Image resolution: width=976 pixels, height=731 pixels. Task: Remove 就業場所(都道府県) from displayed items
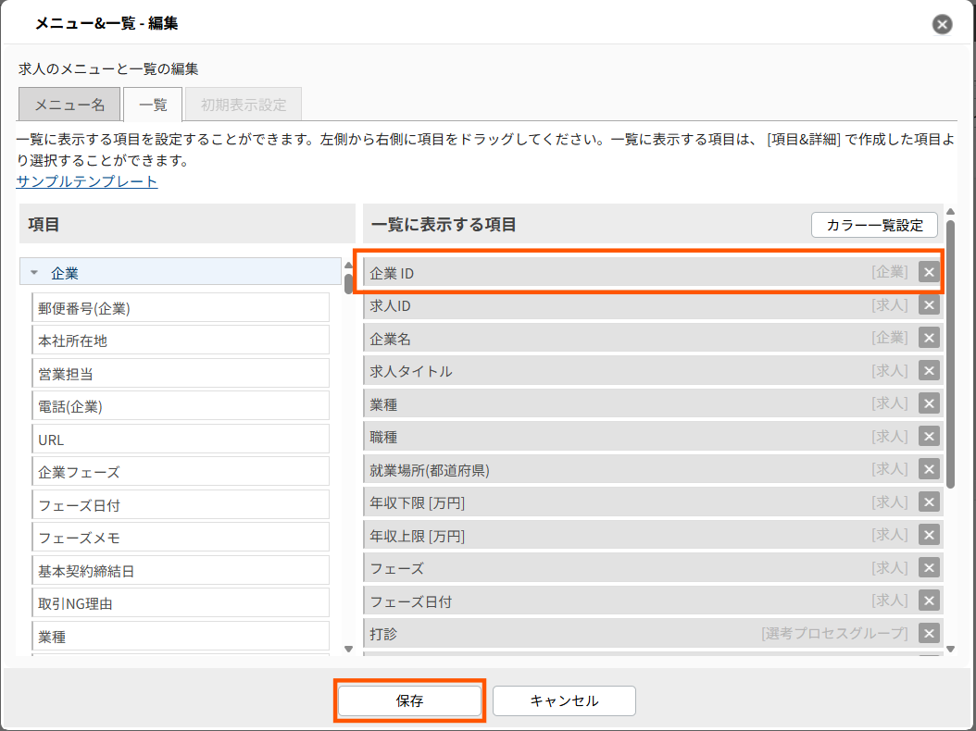click(929, 469)
